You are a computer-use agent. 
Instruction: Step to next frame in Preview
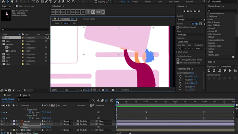click(195, 11)
